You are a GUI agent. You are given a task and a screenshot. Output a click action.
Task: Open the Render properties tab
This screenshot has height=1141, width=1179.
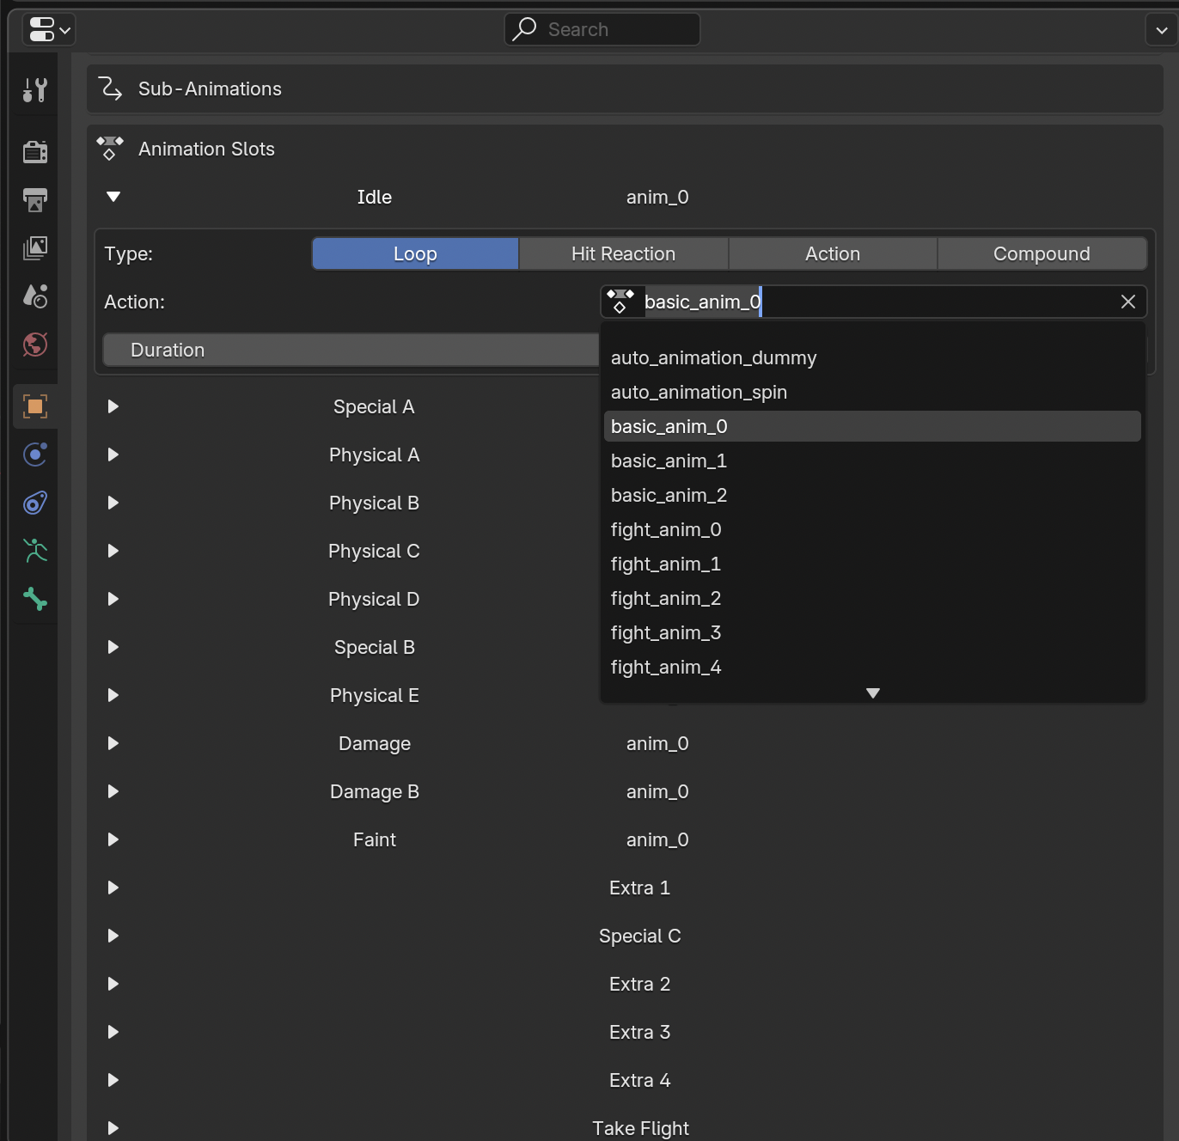coord(35,152)
